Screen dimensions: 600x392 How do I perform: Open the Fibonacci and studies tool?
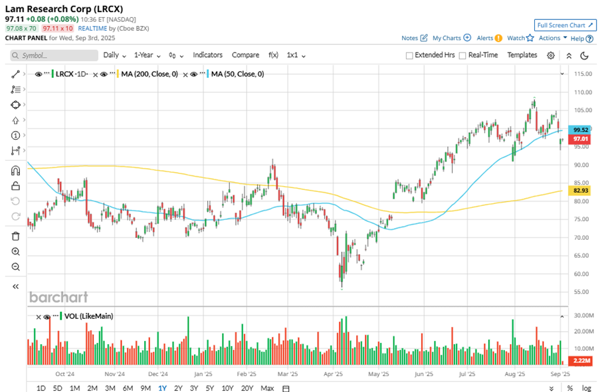click(x=15, y=90)
